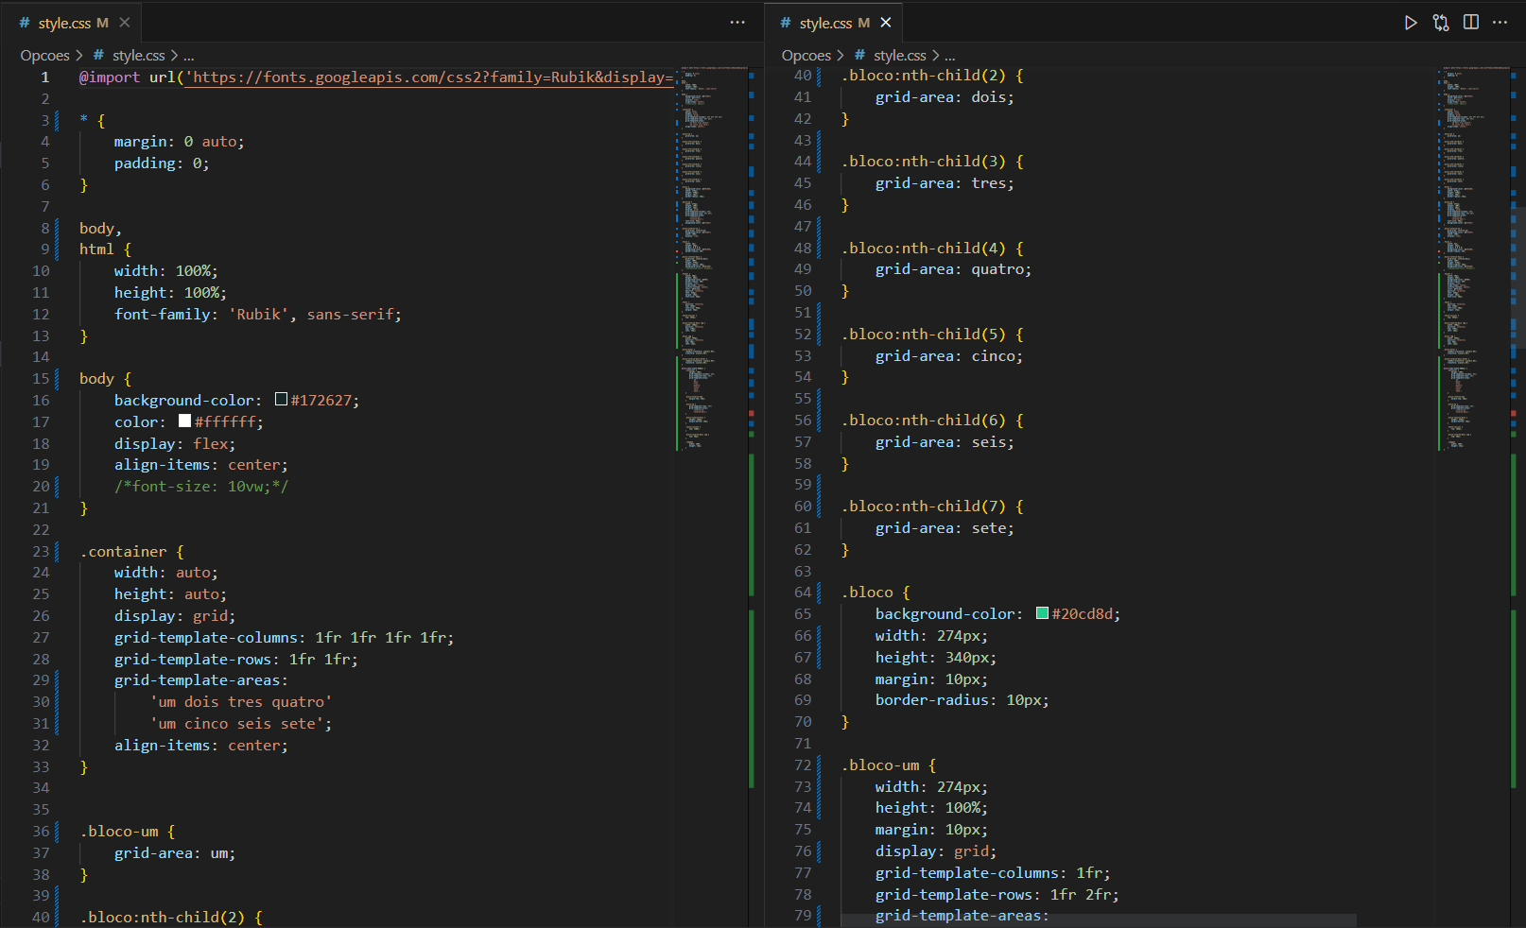Activate the right style.css tab
This screenshot has height=928, width=1526.
pos(824,23)
